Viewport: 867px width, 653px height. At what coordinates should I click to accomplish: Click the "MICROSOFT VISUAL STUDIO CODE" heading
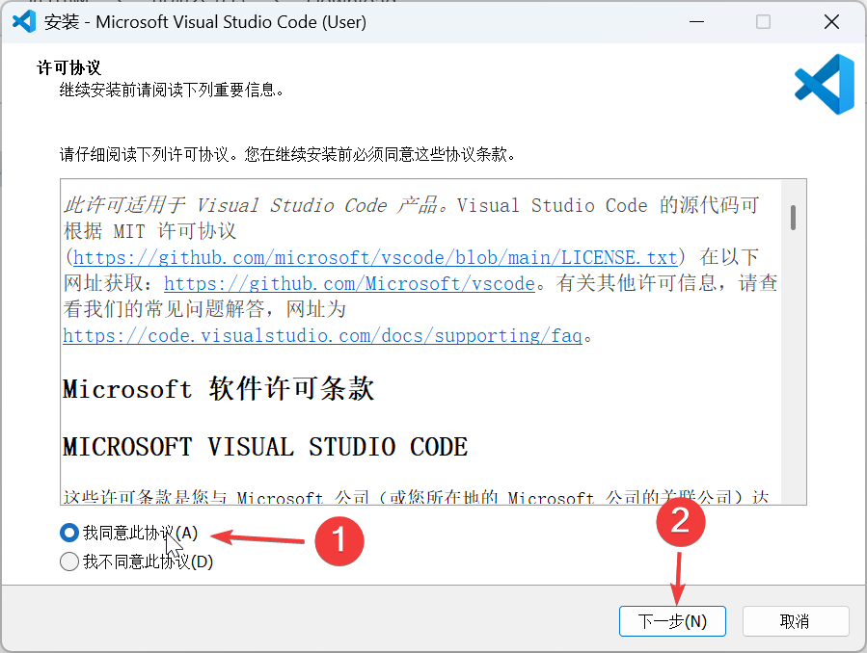[265, 447]
